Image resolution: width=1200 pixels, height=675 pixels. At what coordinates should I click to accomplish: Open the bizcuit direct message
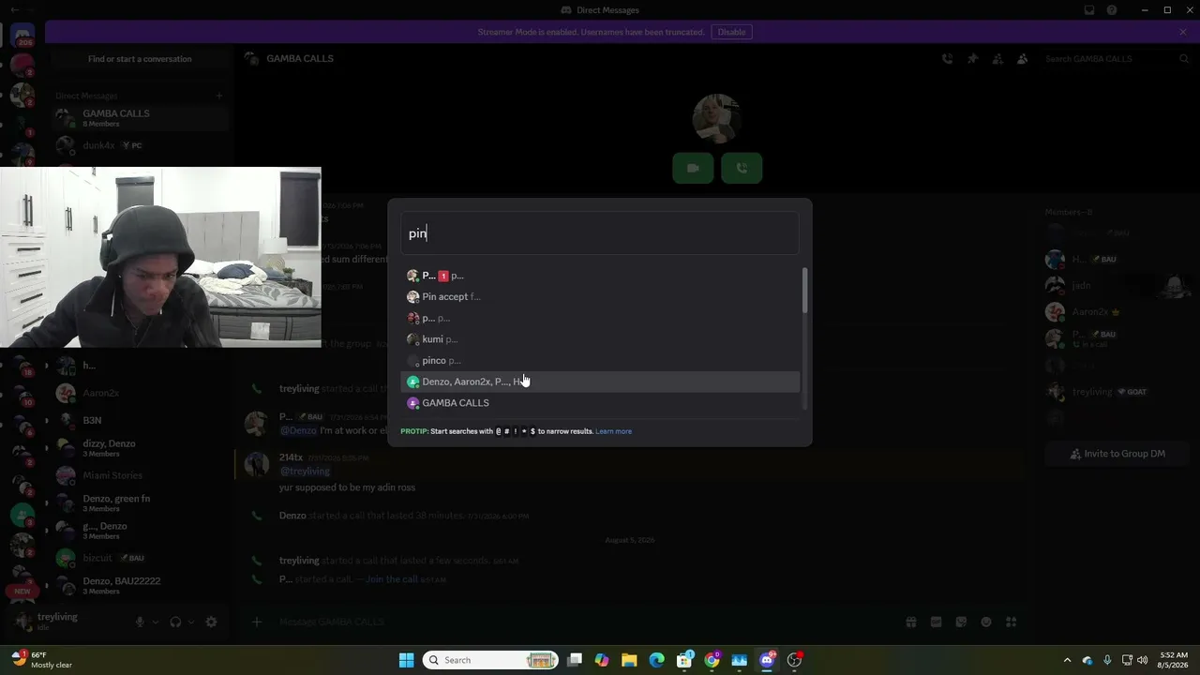[x=140, y=558]
